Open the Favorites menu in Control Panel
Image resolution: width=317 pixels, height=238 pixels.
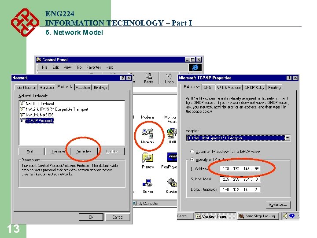coord(94,67)
